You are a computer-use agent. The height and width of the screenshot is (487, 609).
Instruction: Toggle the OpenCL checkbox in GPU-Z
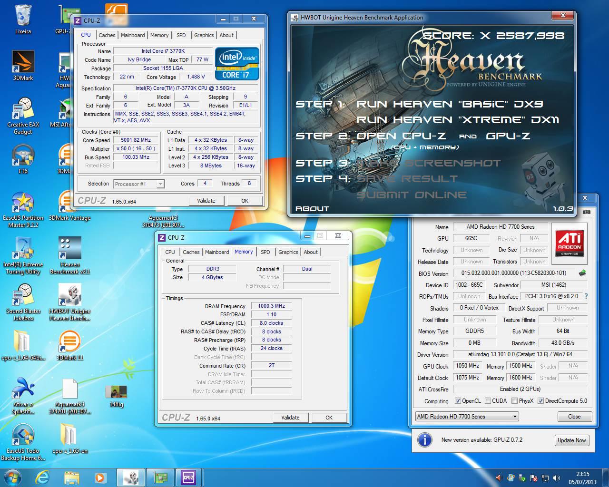click(x=458, y=401)
